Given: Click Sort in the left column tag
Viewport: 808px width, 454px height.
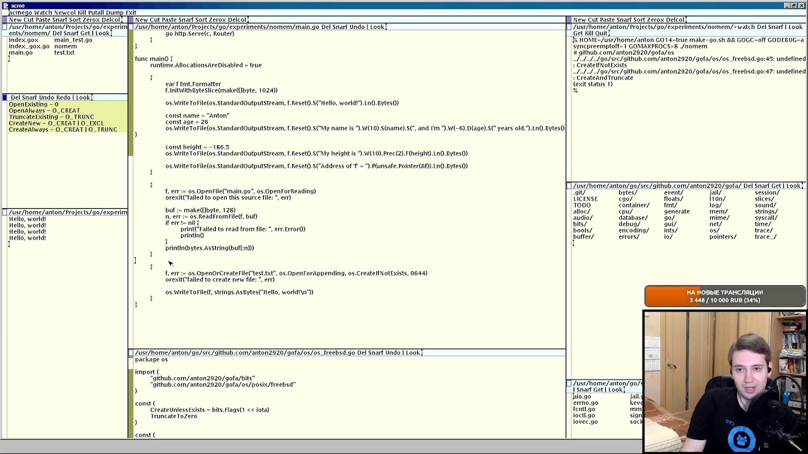Looking at the screenshot, I should 74,20.
